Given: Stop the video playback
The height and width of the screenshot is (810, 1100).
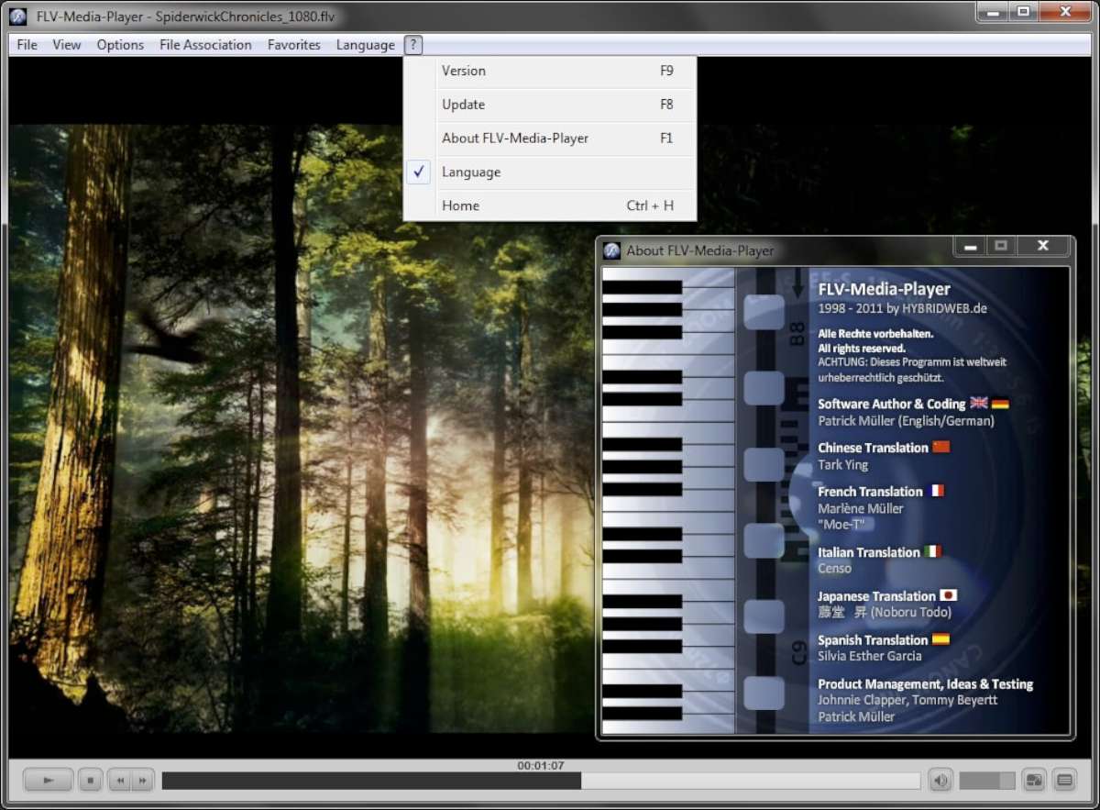Looking at the screenshot, I should tap(90, 781).
